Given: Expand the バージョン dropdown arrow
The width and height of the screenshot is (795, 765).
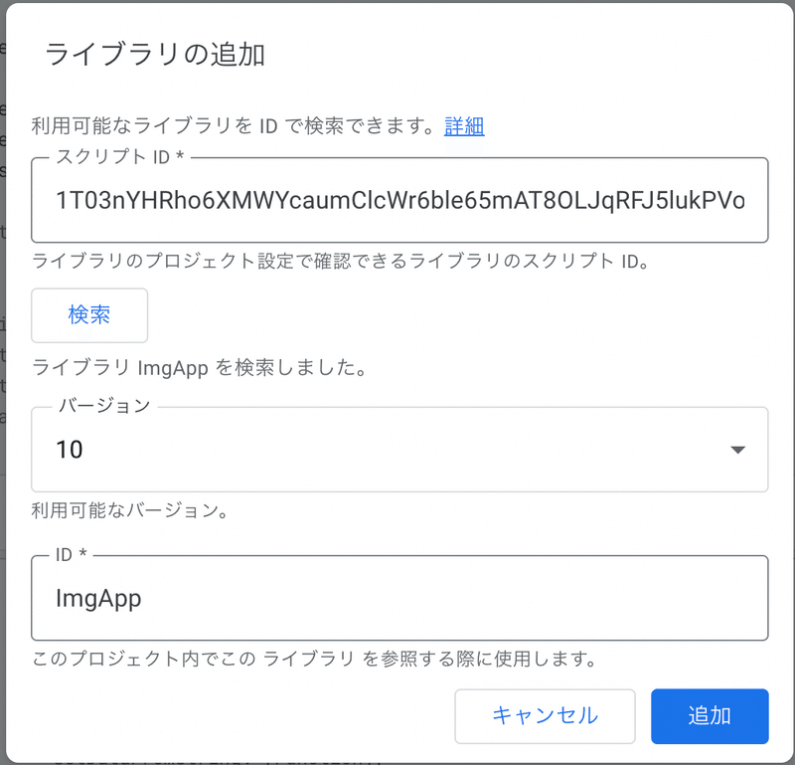Looking at the screenshot, I should 737,450.
